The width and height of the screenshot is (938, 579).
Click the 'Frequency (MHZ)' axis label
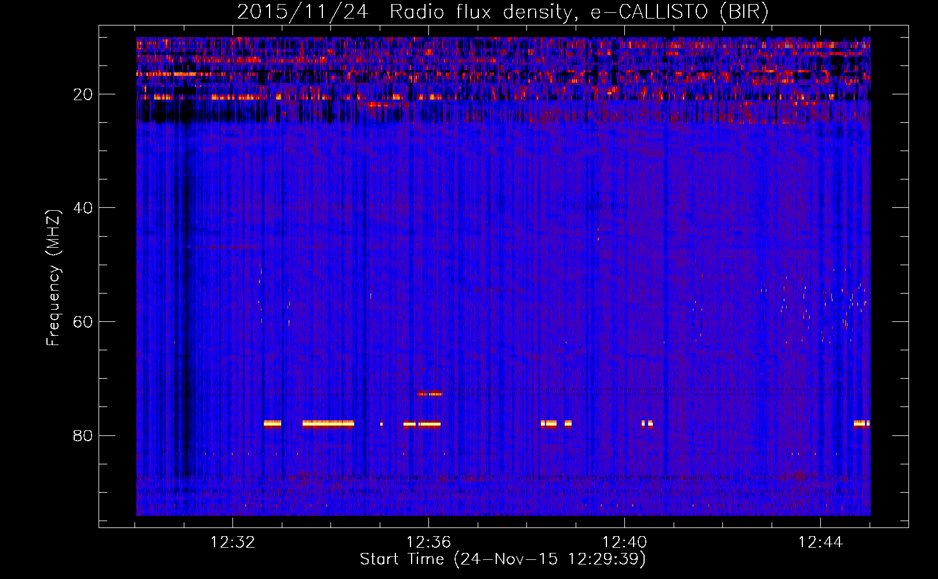tap(53, 278)
